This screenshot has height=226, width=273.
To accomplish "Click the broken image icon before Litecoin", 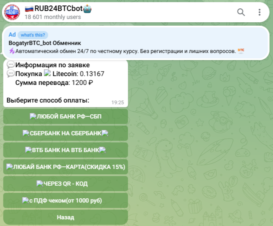I will (x=47, y=73).
